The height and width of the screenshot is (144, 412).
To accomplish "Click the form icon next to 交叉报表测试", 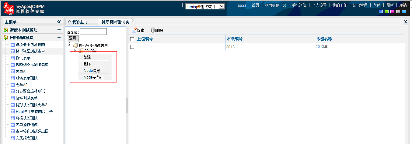I will (12, 138).
